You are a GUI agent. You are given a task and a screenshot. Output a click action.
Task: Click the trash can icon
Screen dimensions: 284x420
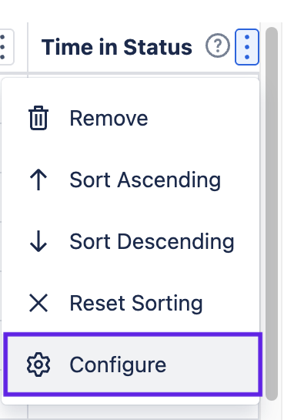coord(38,118)
